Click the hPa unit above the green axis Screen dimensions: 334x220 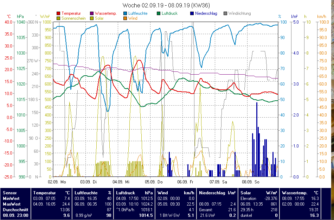pos(20,17)
